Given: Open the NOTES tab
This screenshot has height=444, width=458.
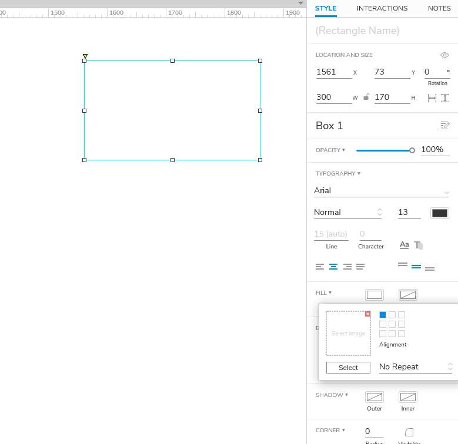Looking at the screenshot, I should pyautogui.click(x=439, y=8).
